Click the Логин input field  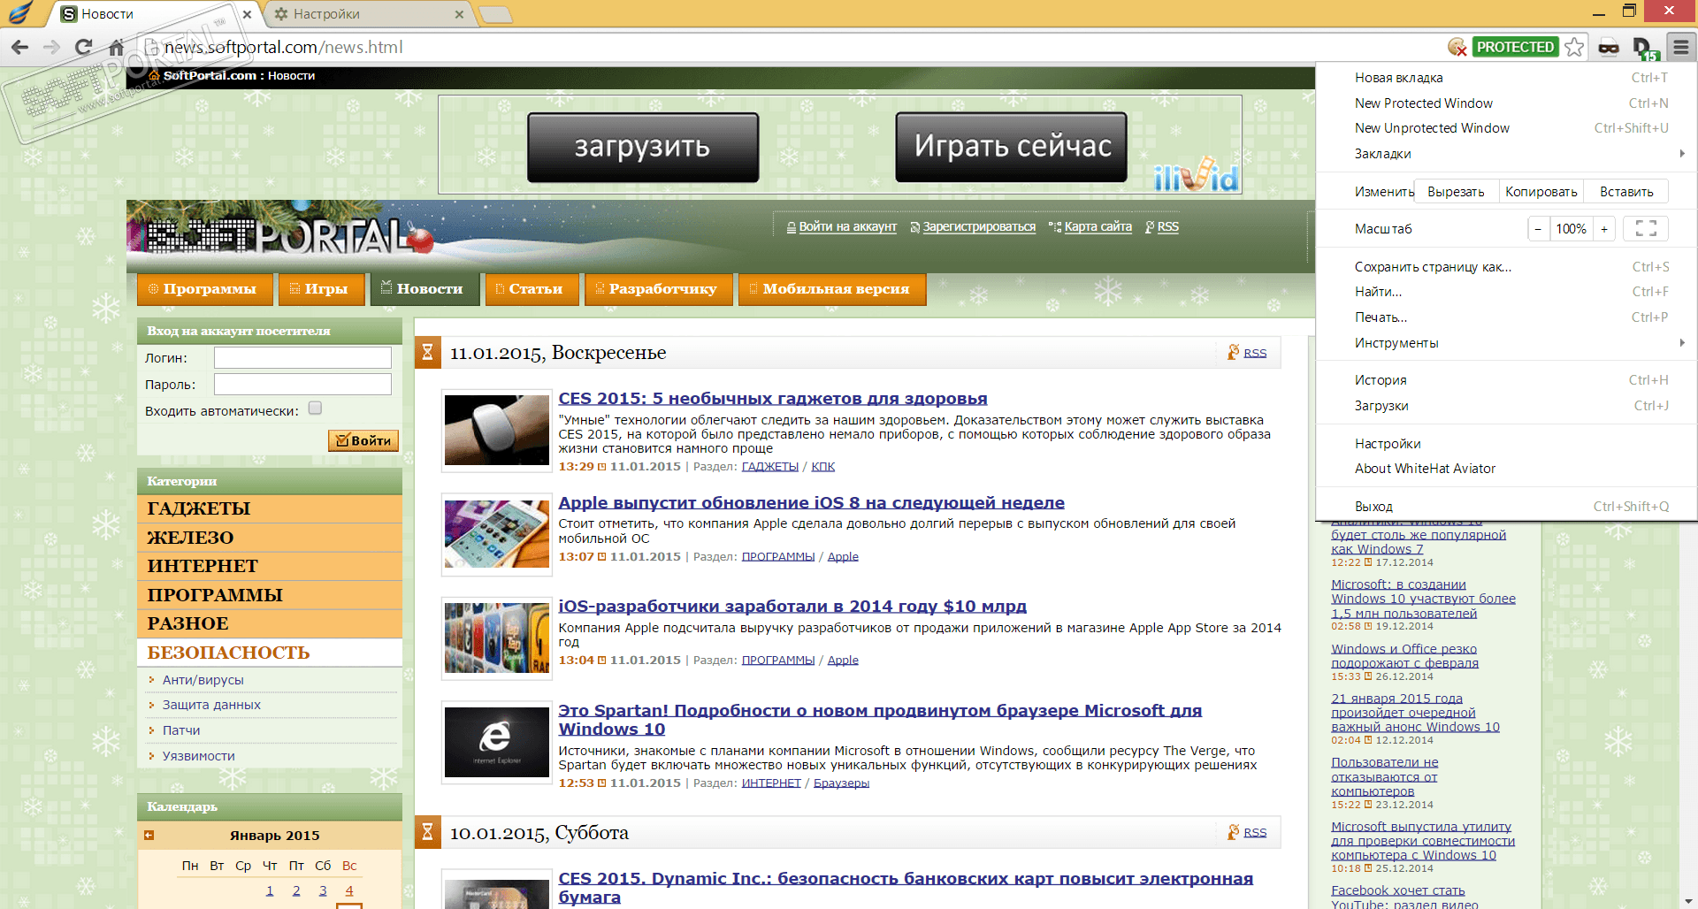[x=302, y=357]
